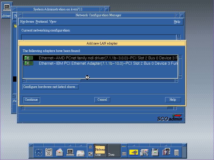214x160 pixels.
Task: Open the subpanel arrow above the Style Manager
Action: click(x=133, y=145)
